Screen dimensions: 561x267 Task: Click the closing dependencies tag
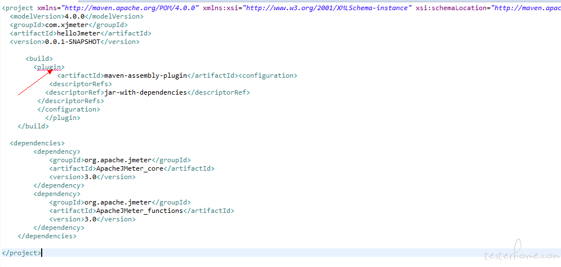47,236
